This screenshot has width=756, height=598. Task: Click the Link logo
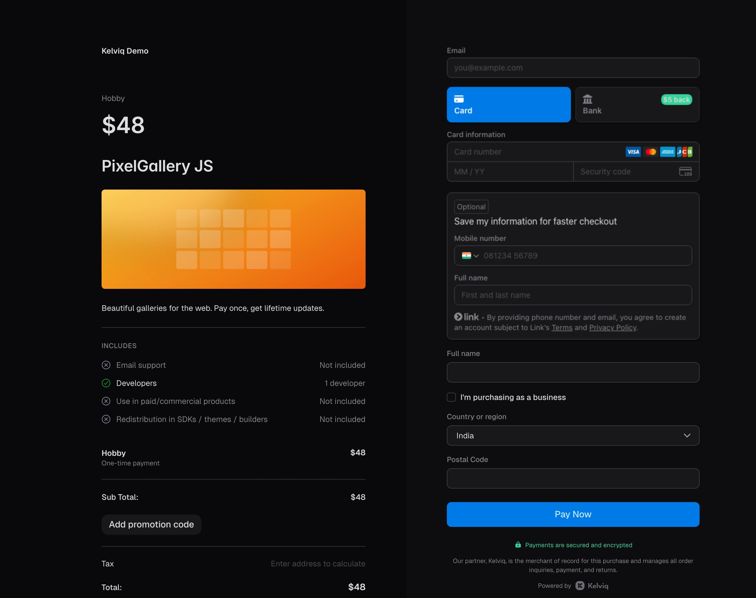[466, 317]
